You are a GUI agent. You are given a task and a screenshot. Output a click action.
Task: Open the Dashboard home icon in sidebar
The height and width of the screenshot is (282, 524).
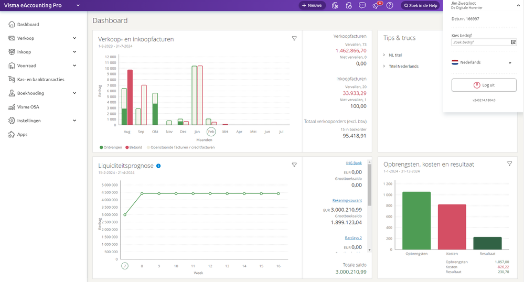pos(12,24)
